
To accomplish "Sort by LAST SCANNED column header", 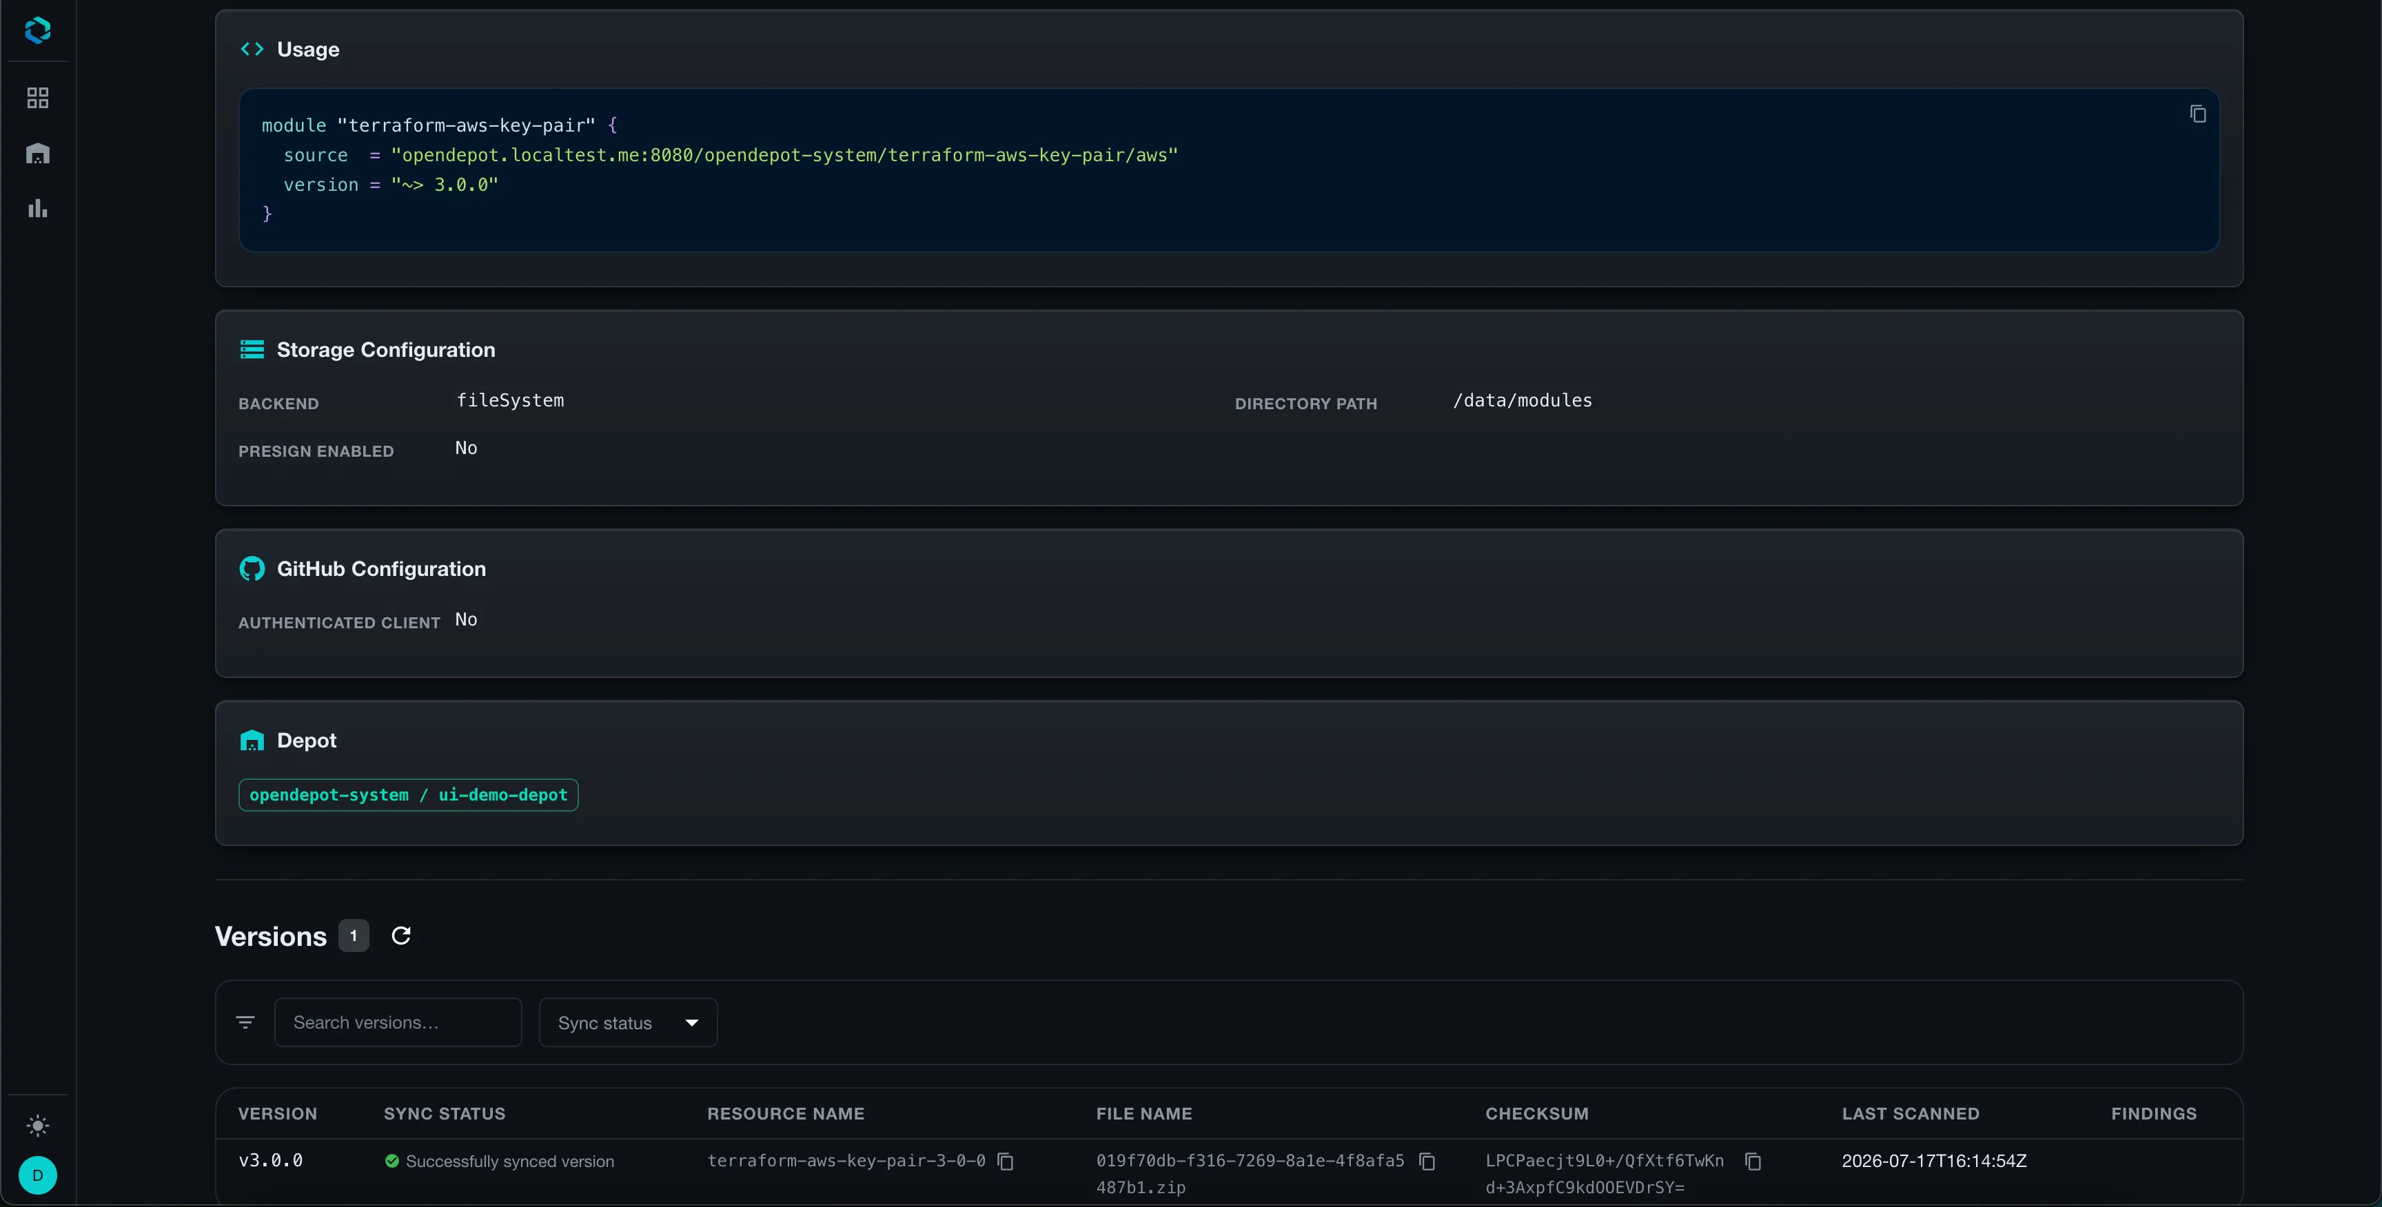I will pos(1911,1114).
